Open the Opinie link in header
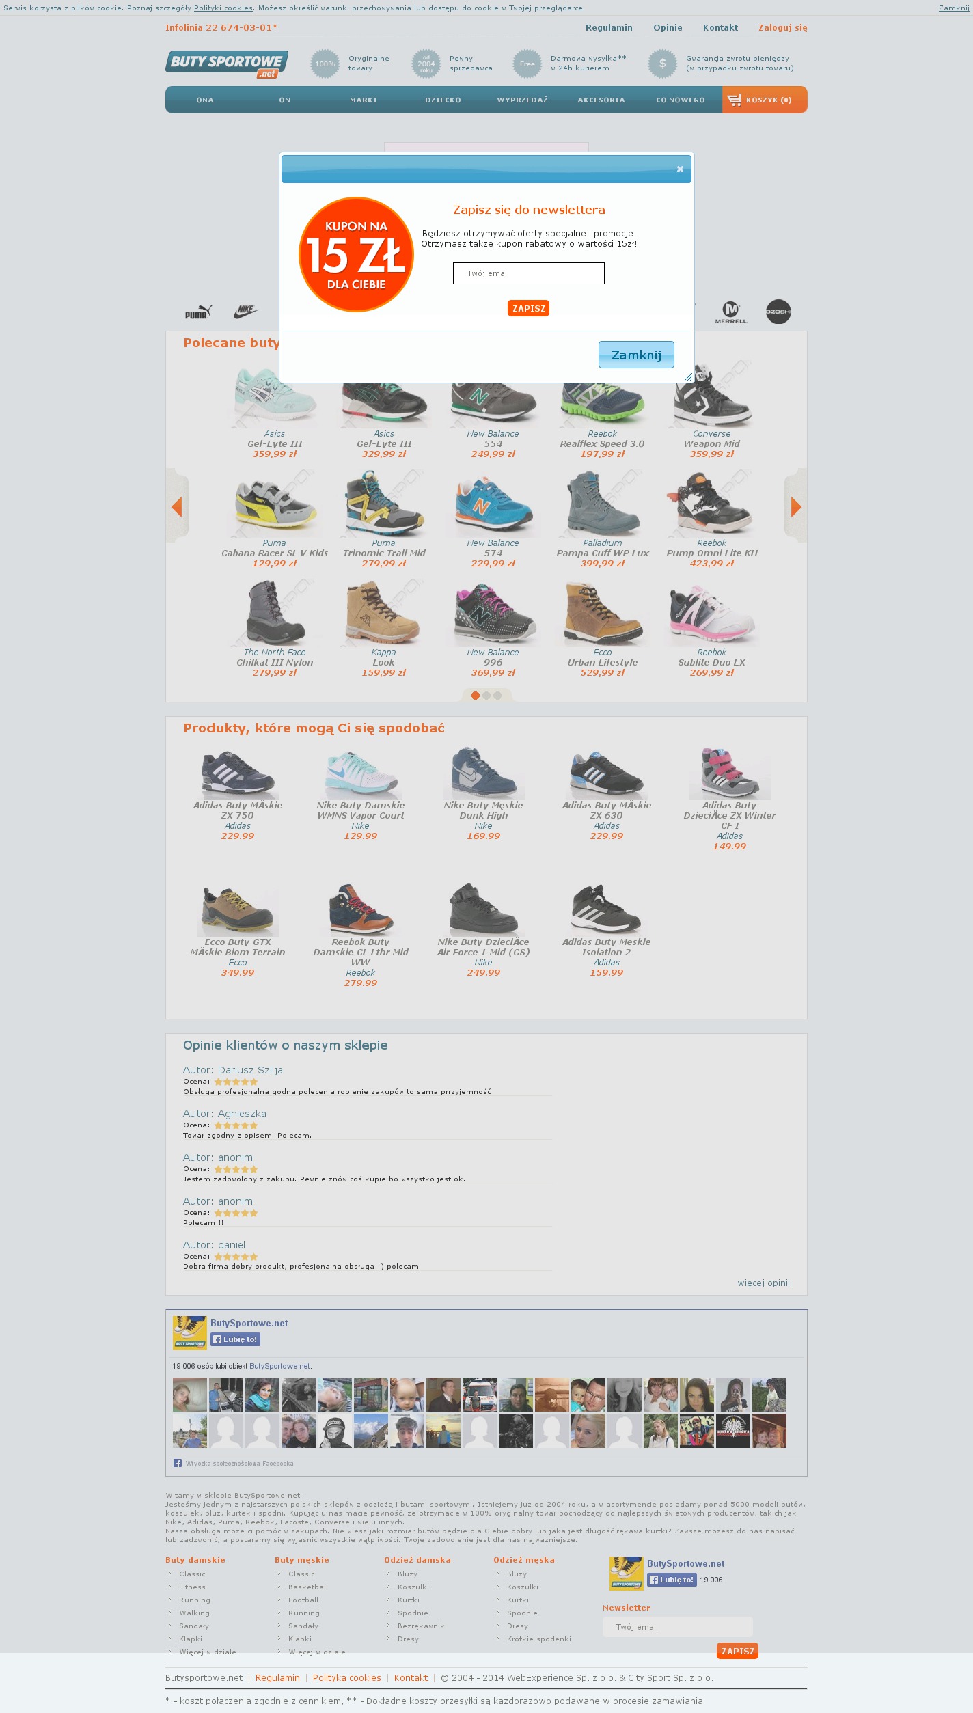 click(668, 28)
